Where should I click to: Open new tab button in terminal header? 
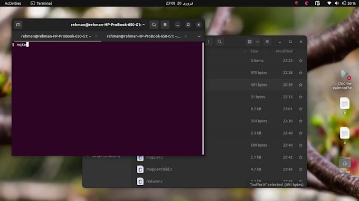tap(18, 25)
